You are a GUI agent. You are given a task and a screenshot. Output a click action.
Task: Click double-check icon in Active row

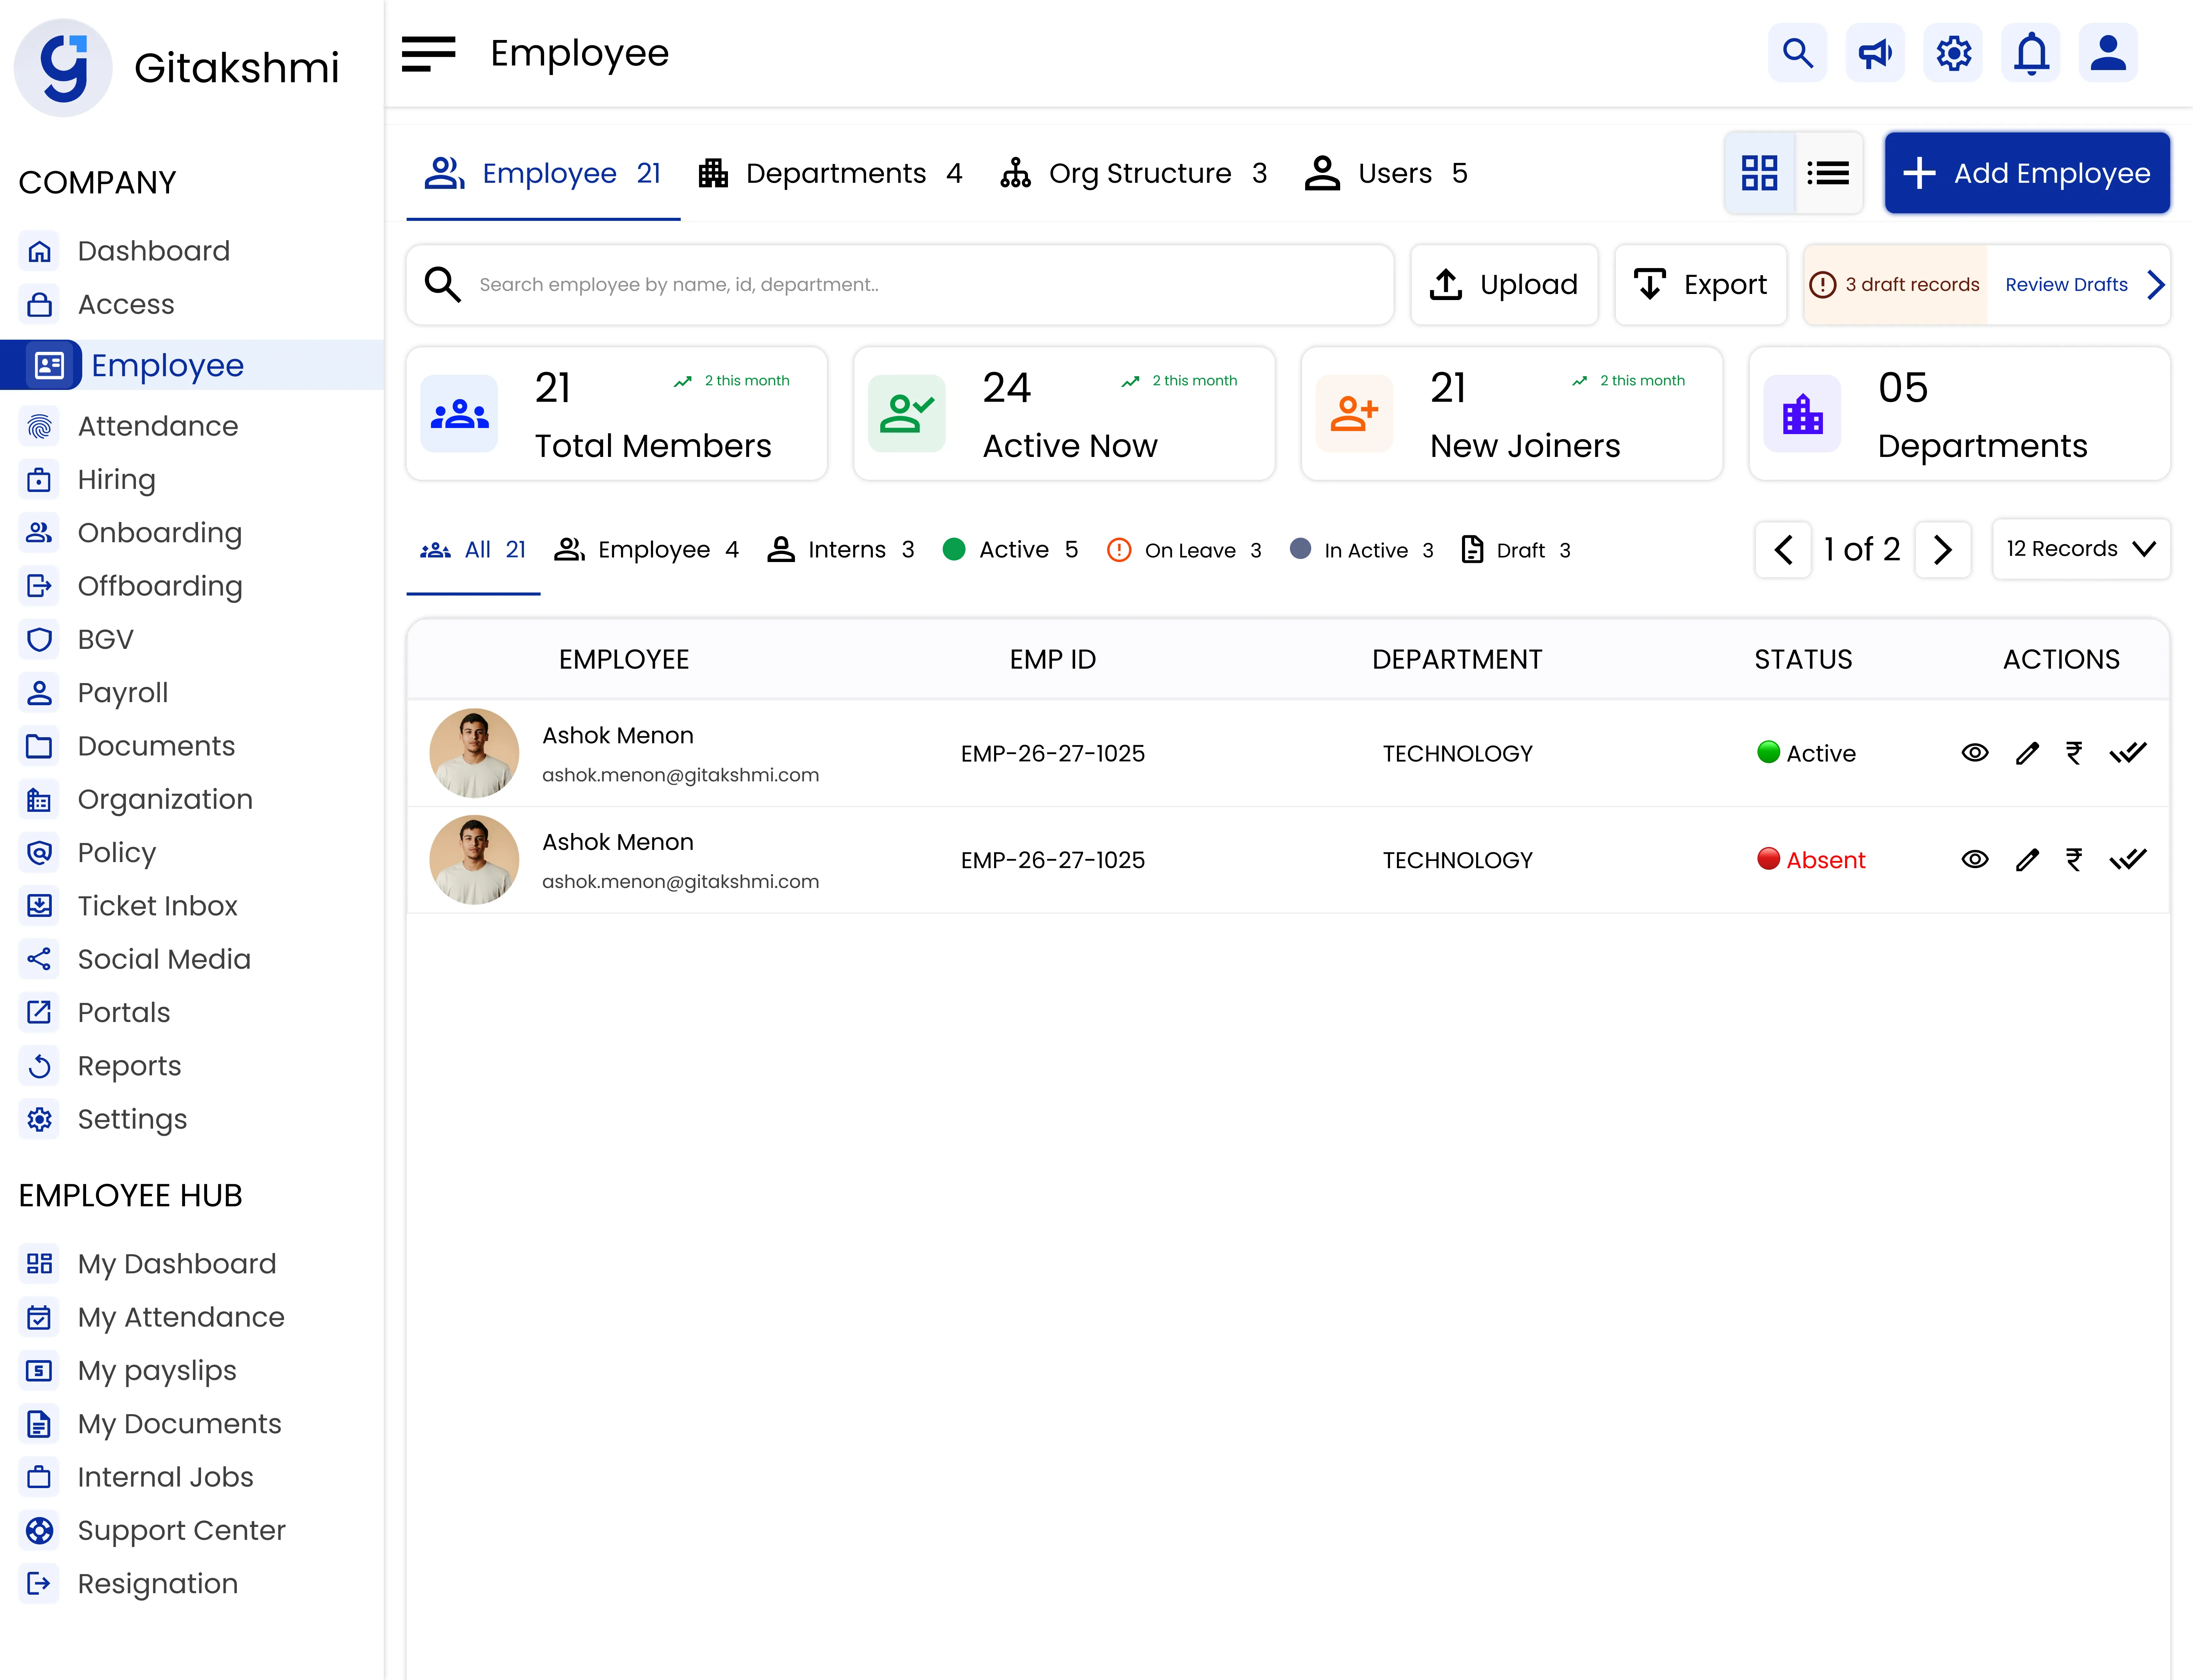coord(2128,753)
